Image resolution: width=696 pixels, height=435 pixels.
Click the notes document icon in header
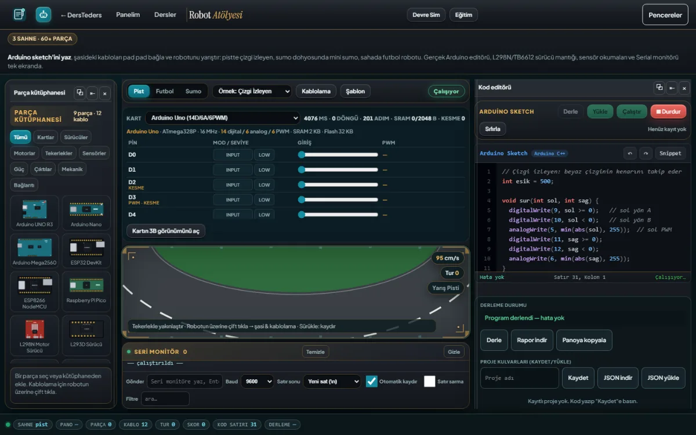[20, 14]
